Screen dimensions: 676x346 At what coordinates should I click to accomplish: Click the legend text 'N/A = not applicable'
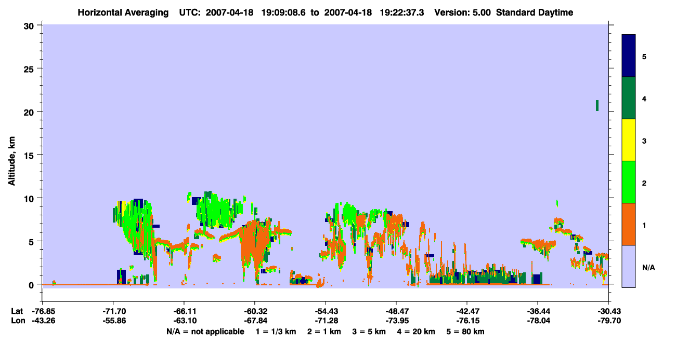[x=205, y=331]
